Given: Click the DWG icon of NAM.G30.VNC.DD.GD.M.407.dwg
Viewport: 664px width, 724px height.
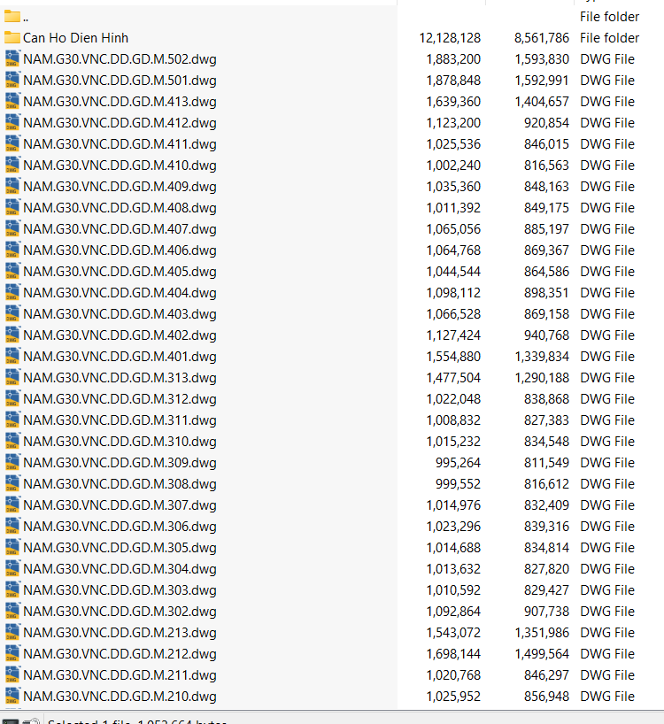Looking at the screenshot, I should coord(12,229).
